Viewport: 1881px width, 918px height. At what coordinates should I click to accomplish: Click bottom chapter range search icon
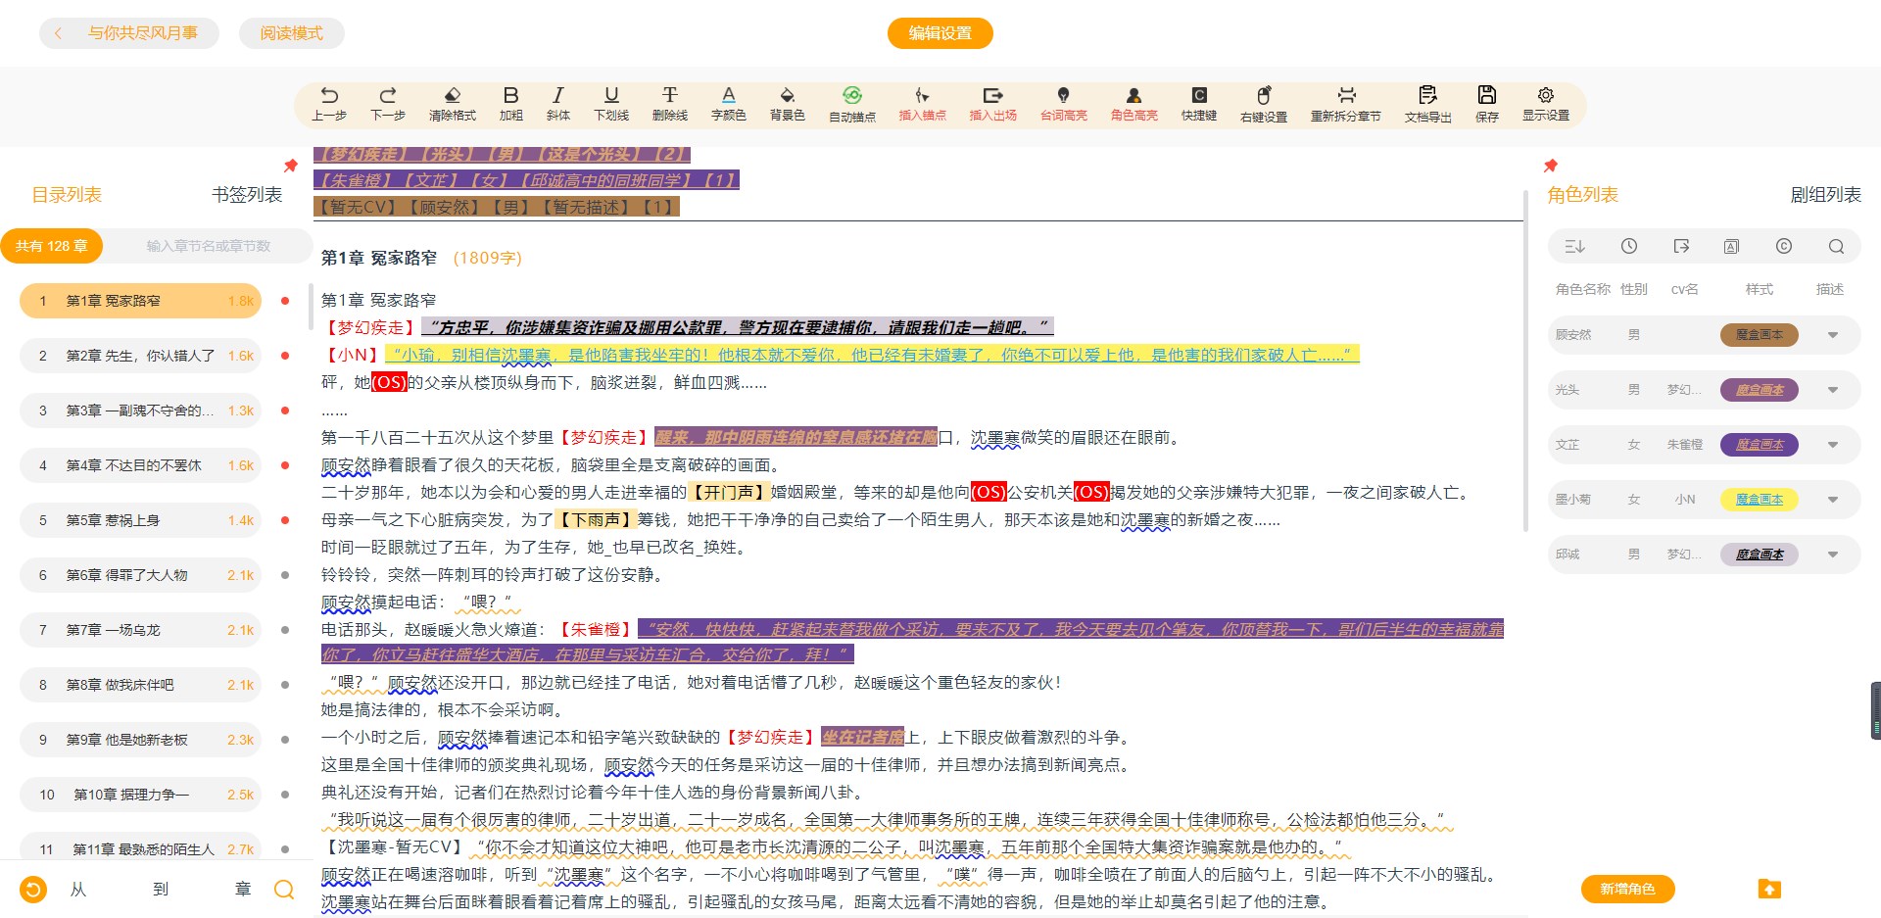coord(284,889)
